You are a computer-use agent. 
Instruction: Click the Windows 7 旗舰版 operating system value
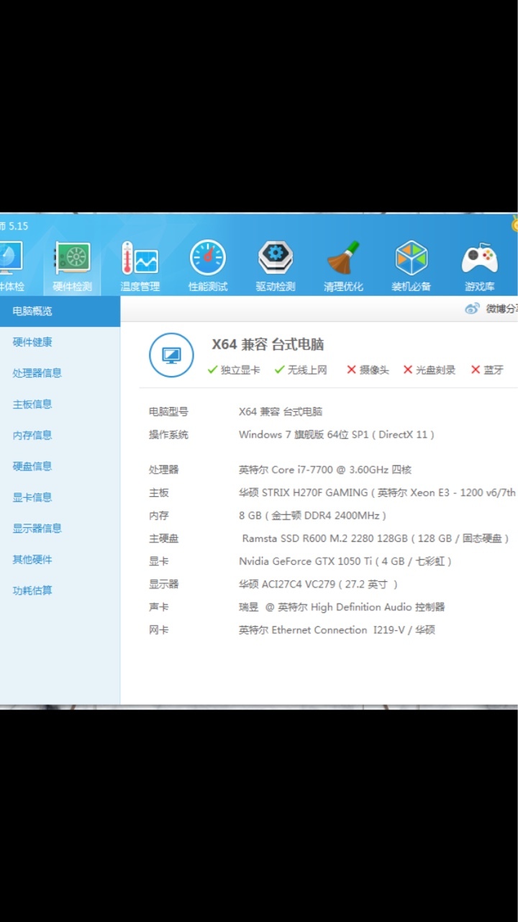(337, 434)
